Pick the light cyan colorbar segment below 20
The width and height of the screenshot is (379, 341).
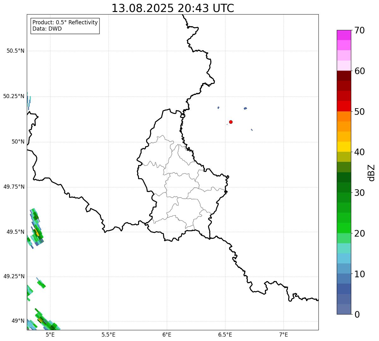pyautogui.click(x=344, y=248)
